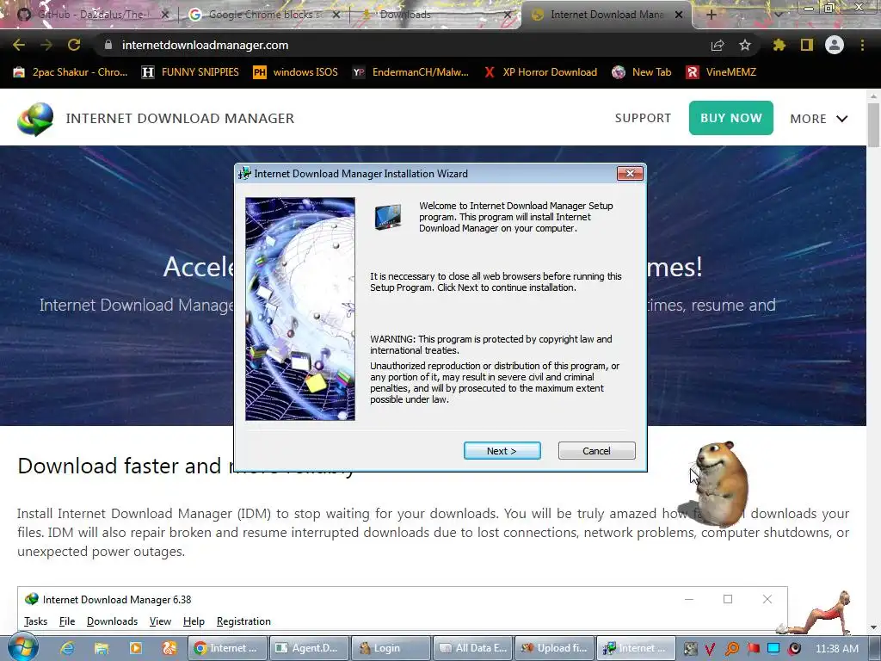Switch to the Google Chrome blocks tab
Viewport: 881px width, 661px height.
(264, 15)
